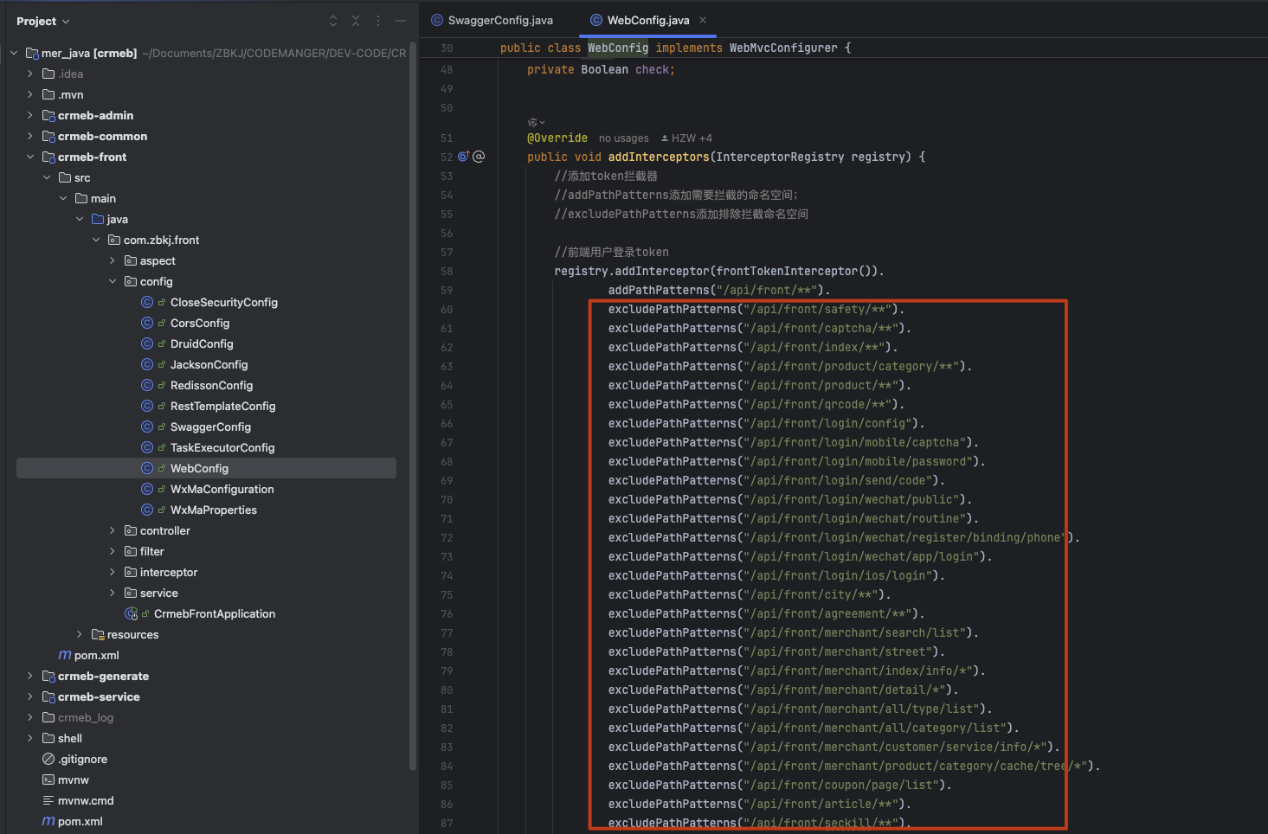Click the ignore icon beside .gitignore

click(48, 759)
